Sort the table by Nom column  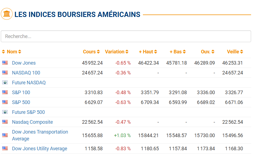(12, 52)
